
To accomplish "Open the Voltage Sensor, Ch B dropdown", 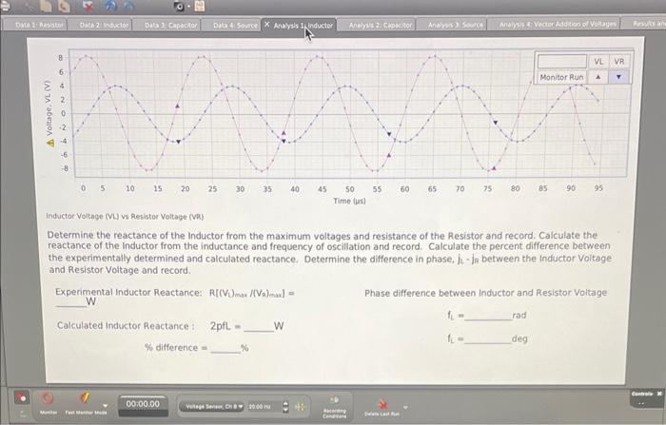I will point(211,406).
